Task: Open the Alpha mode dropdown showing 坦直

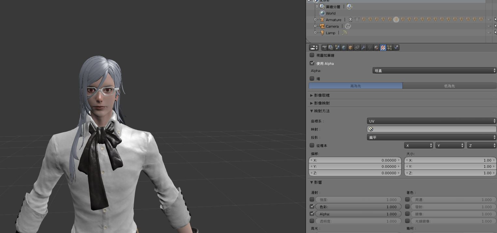Action: point(434,71)
